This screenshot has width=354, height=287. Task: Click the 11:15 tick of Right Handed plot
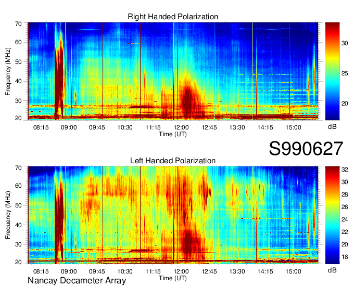(153, 127)
